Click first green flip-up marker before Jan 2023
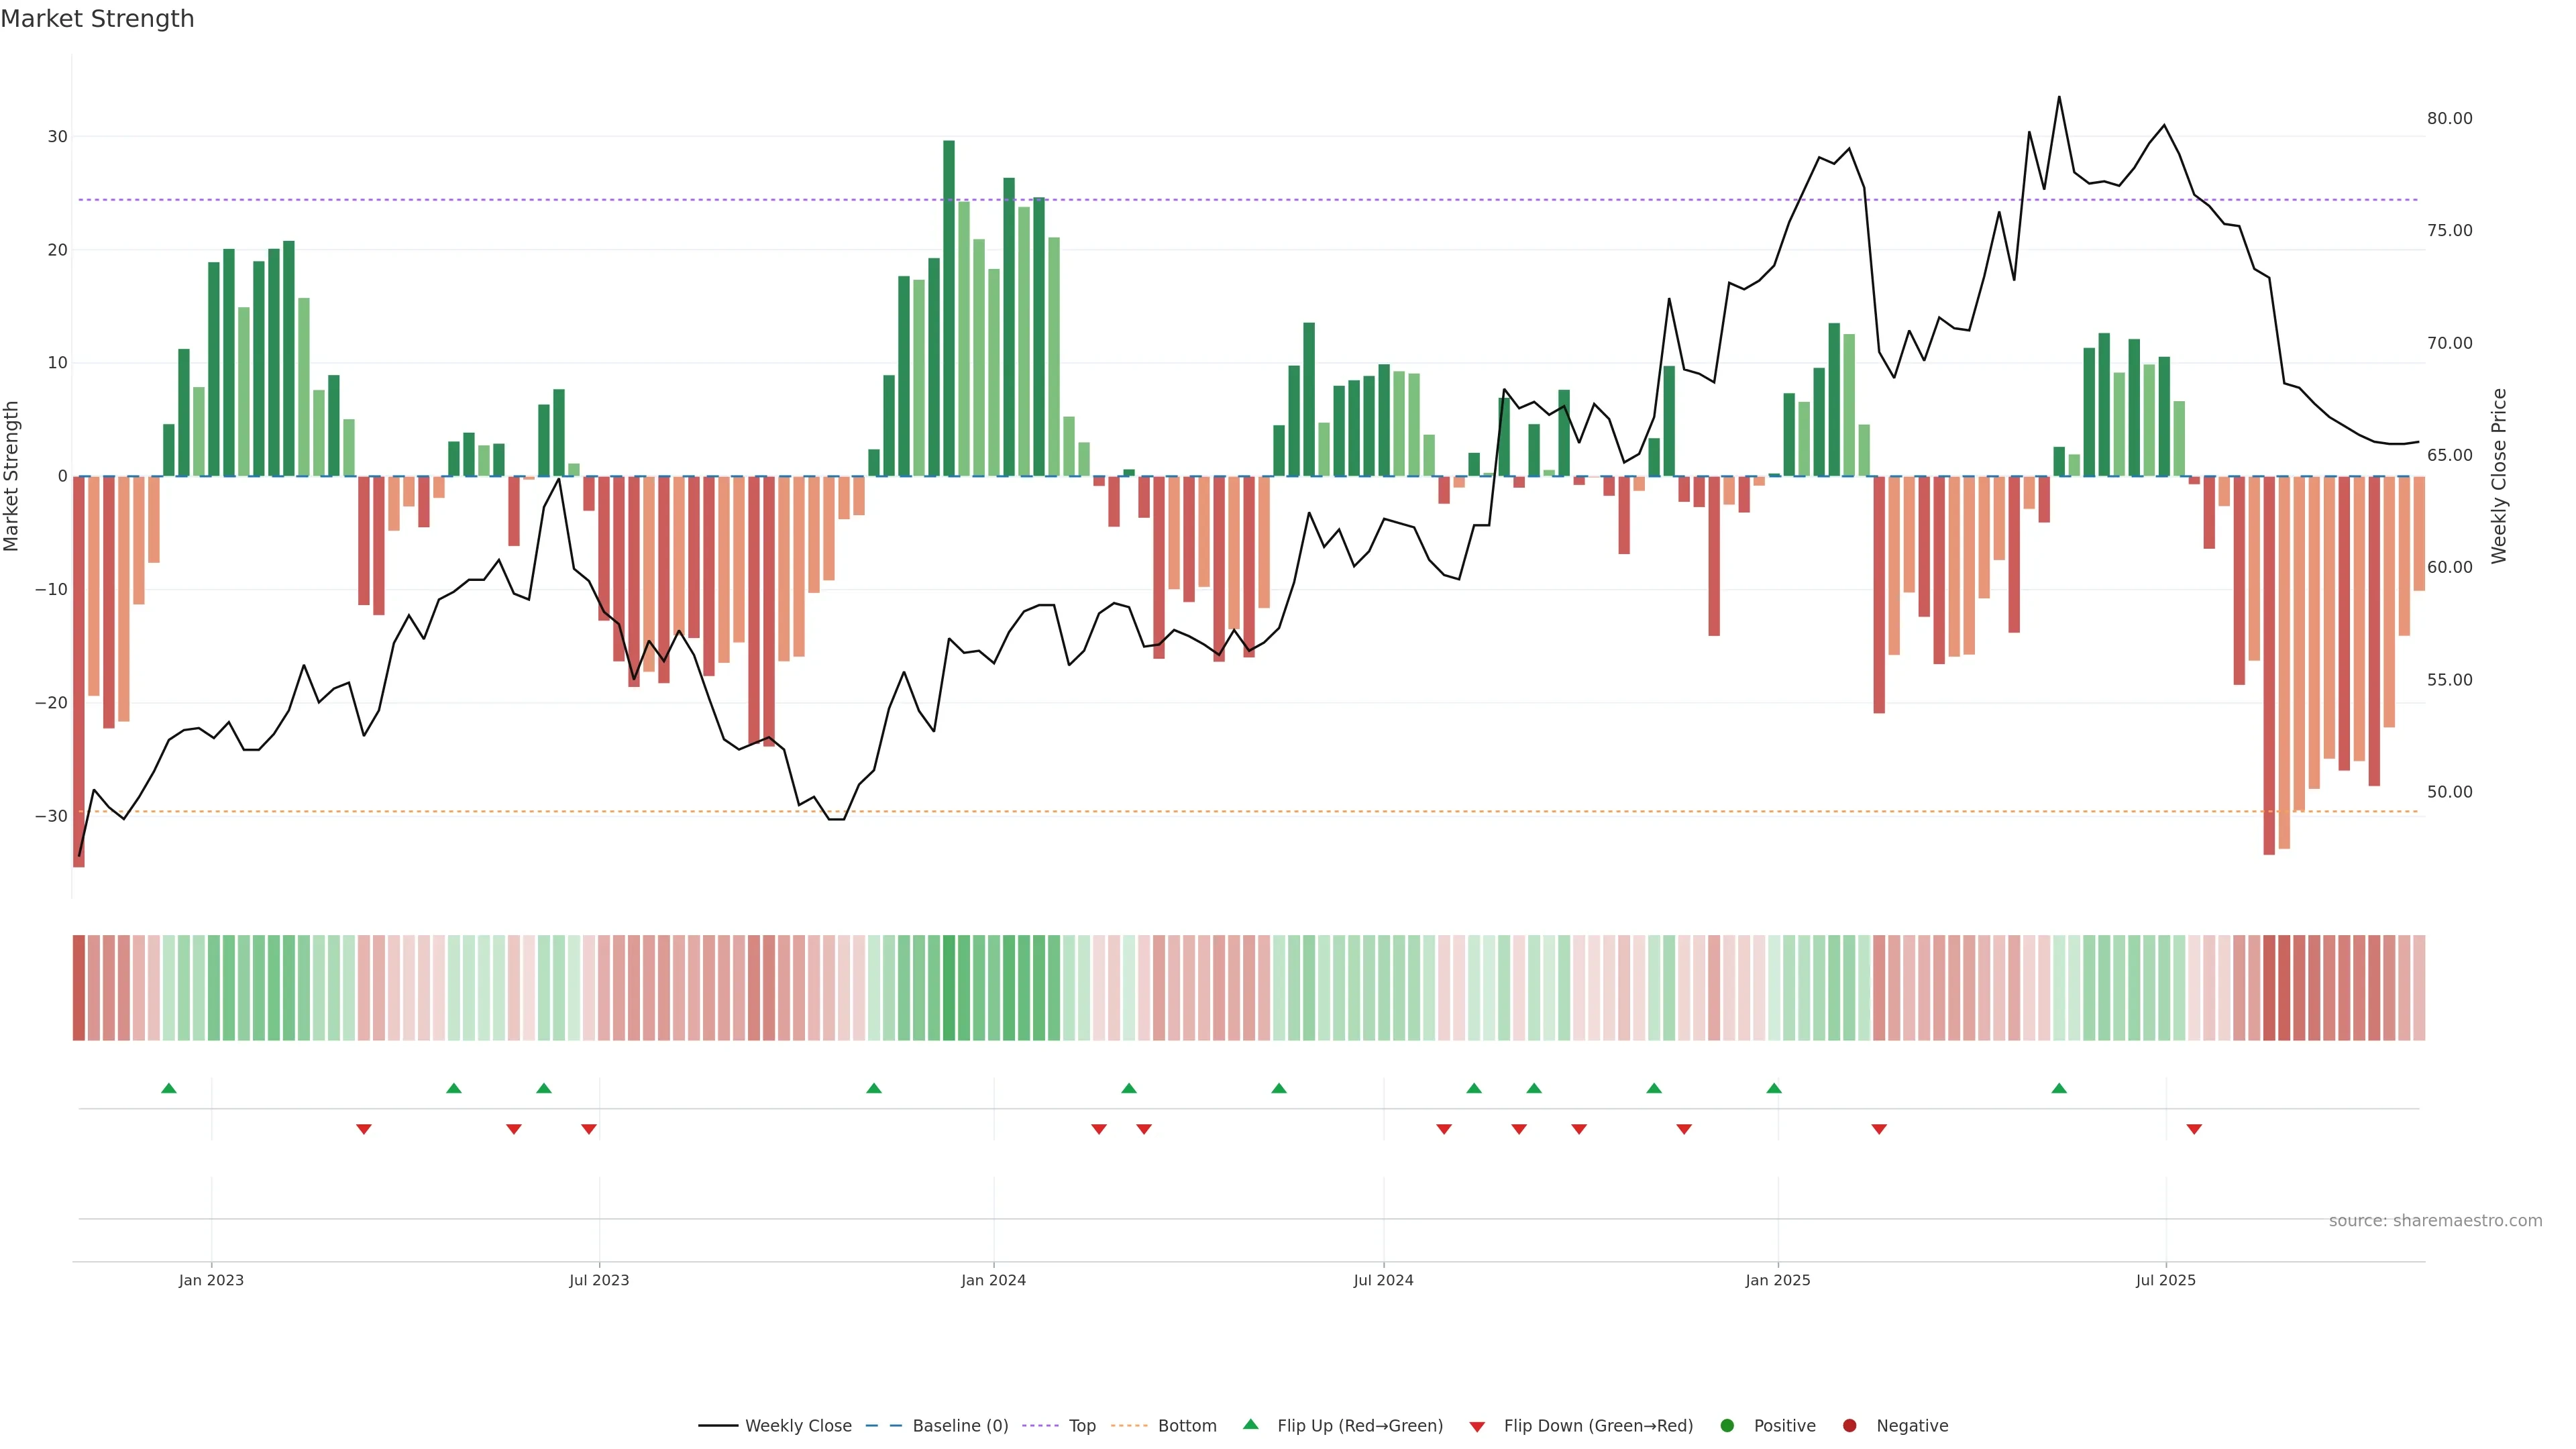Image resolution: width=2576 pixels, height=1449 pixels. click(x=169, y=1088)
